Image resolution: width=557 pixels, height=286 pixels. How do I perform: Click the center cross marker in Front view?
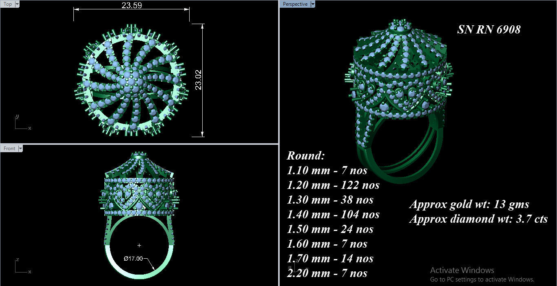139,245
